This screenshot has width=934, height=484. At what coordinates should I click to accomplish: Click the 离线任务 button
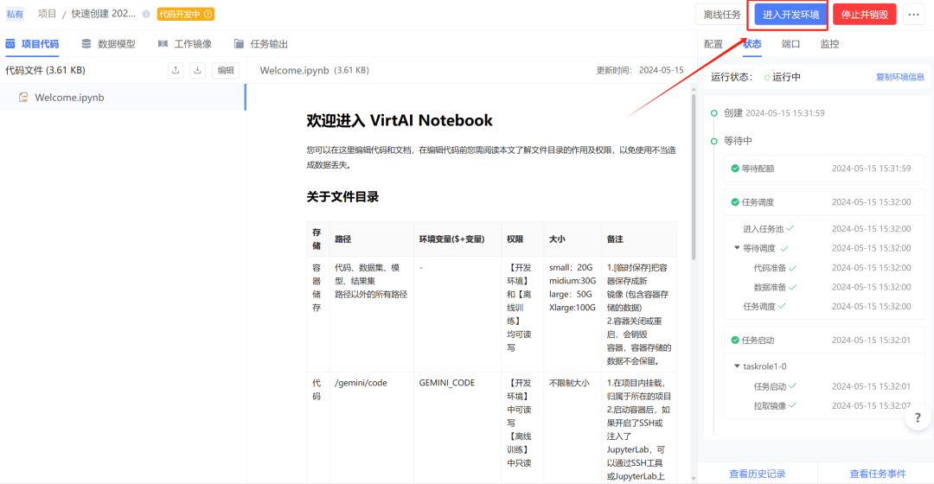tap(722, 15)
